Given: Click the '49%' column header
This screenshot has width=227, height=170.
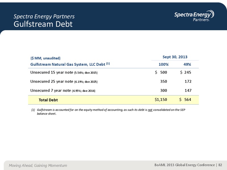Looking at the screenshot, I should [187, 64].
